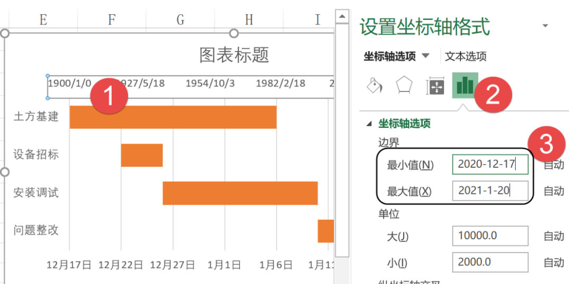Click the 问题整改 axis label

pyautogui.click(x=36, y=230)
